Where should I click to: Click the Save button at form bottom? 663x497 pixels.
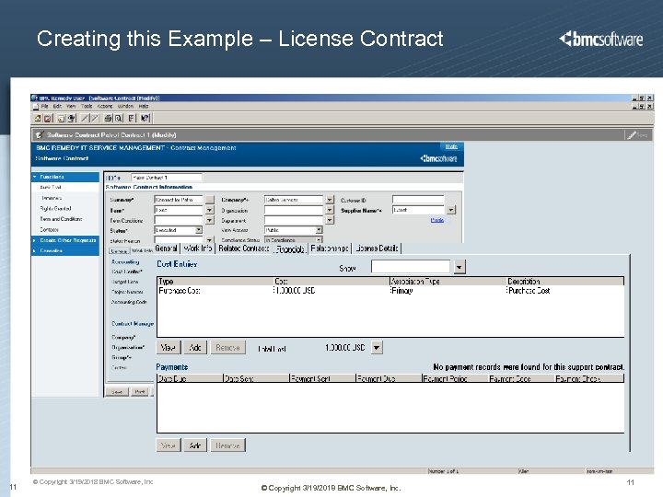click(x=117, y=392)
